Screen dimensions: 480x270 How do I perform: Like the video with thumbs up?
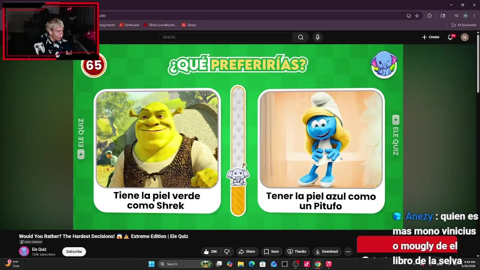click(210, 252)
